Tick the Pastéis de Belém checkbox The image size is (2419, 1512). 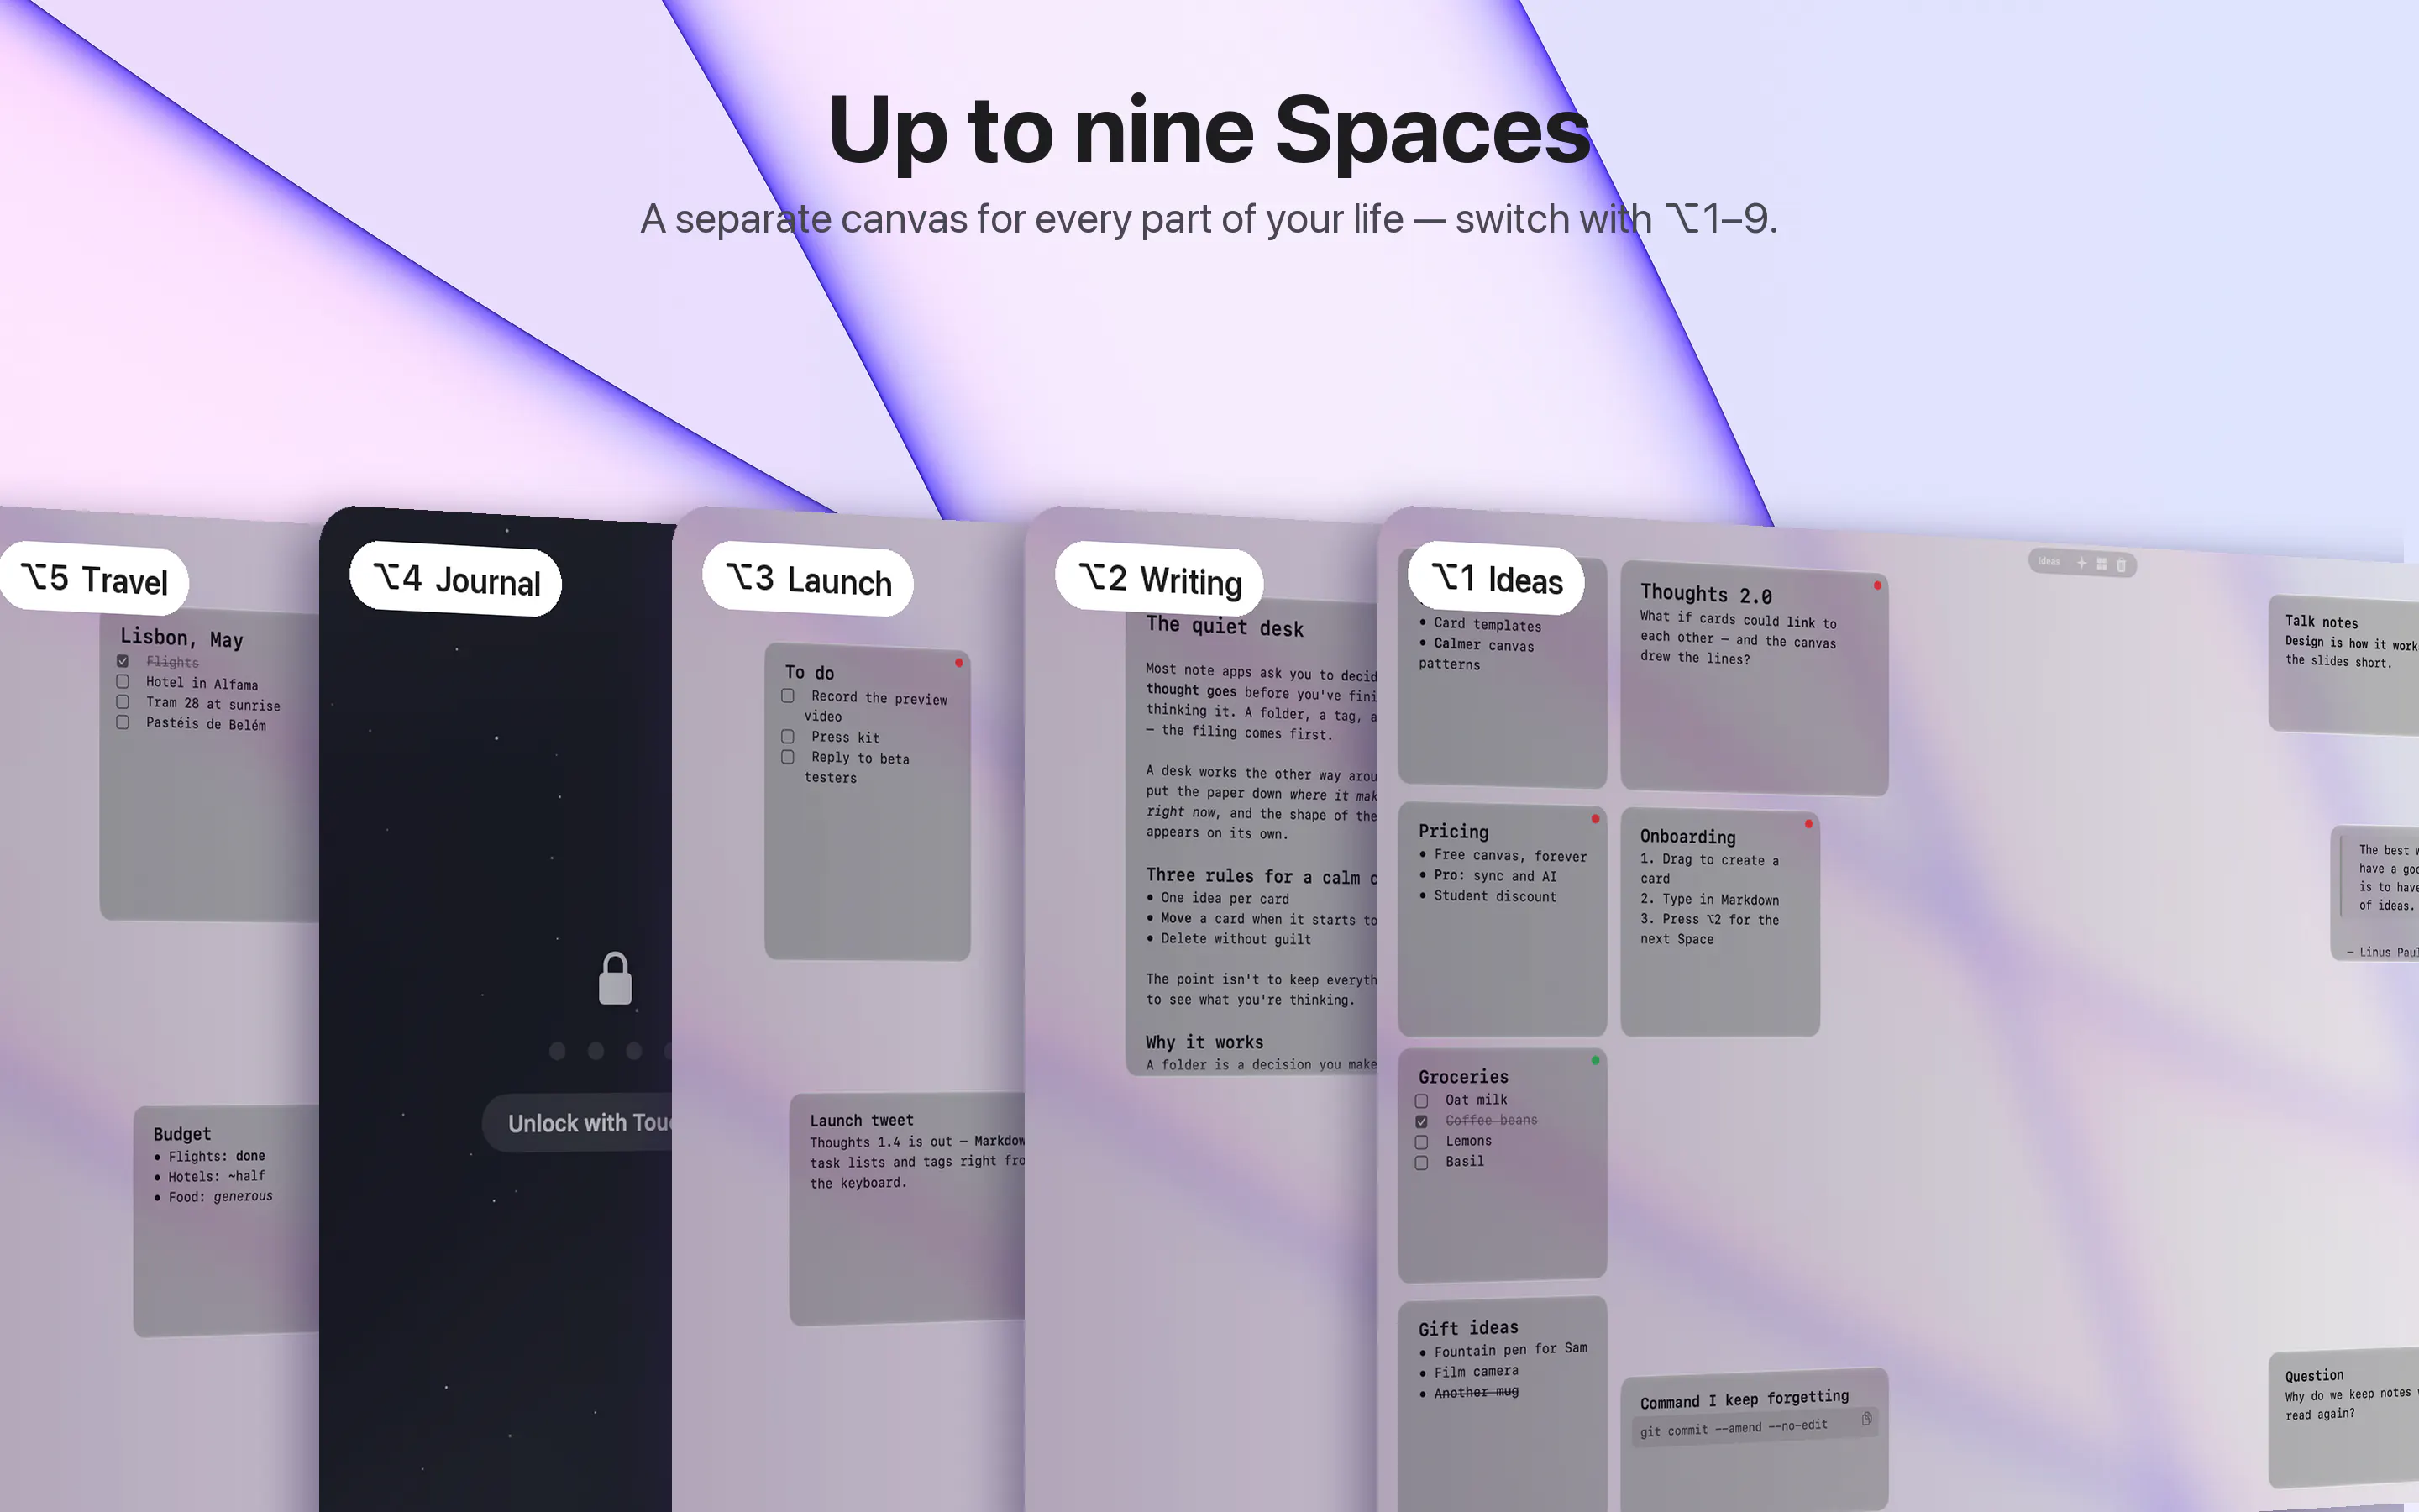[x=122, y=722]
